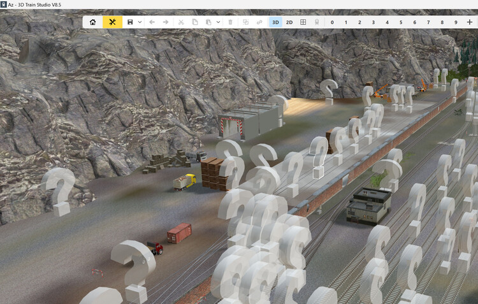
Task: Paste with the clipboard icon
Action: pyautogui.click(x=208, y=22)
